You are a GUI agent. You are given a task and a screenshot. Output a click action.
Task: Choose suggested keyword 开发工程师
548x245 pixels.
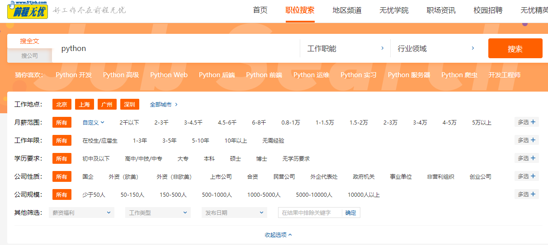[505, 75]
